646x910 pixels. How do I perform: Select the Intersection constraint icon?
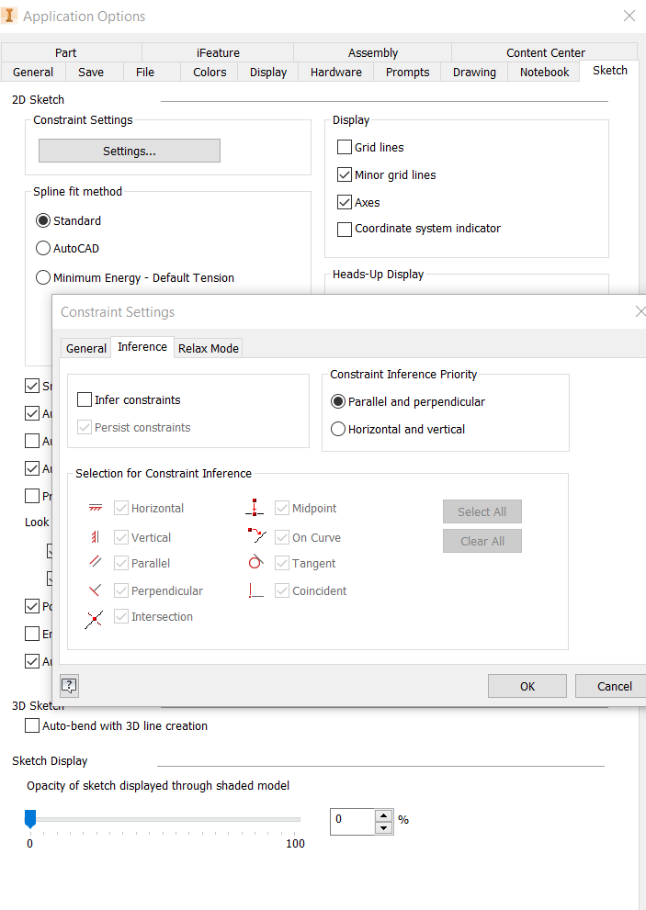point(94,617)
